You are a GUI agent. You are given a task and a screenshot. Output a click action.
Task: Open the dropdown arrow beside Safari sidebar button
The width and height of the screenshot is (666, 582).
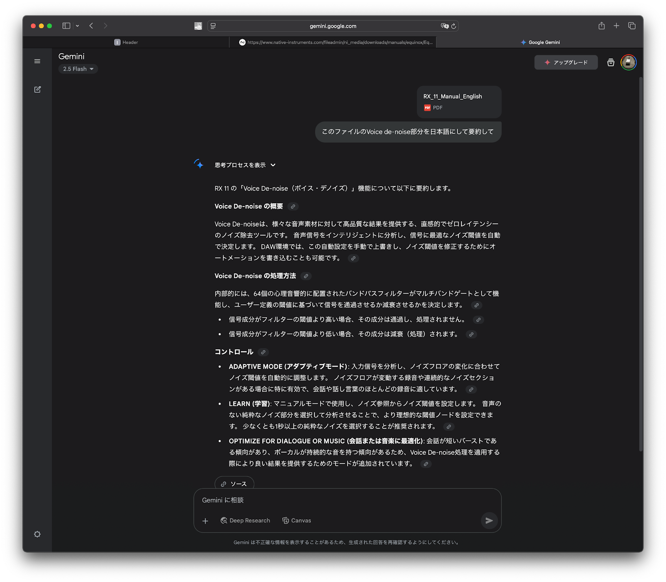click(x=77, y=26)
